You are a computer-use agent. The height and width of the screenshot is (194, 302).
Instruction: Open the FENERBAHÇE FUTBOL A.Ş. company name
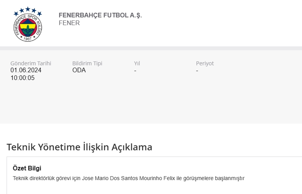(x=100, y=15)
